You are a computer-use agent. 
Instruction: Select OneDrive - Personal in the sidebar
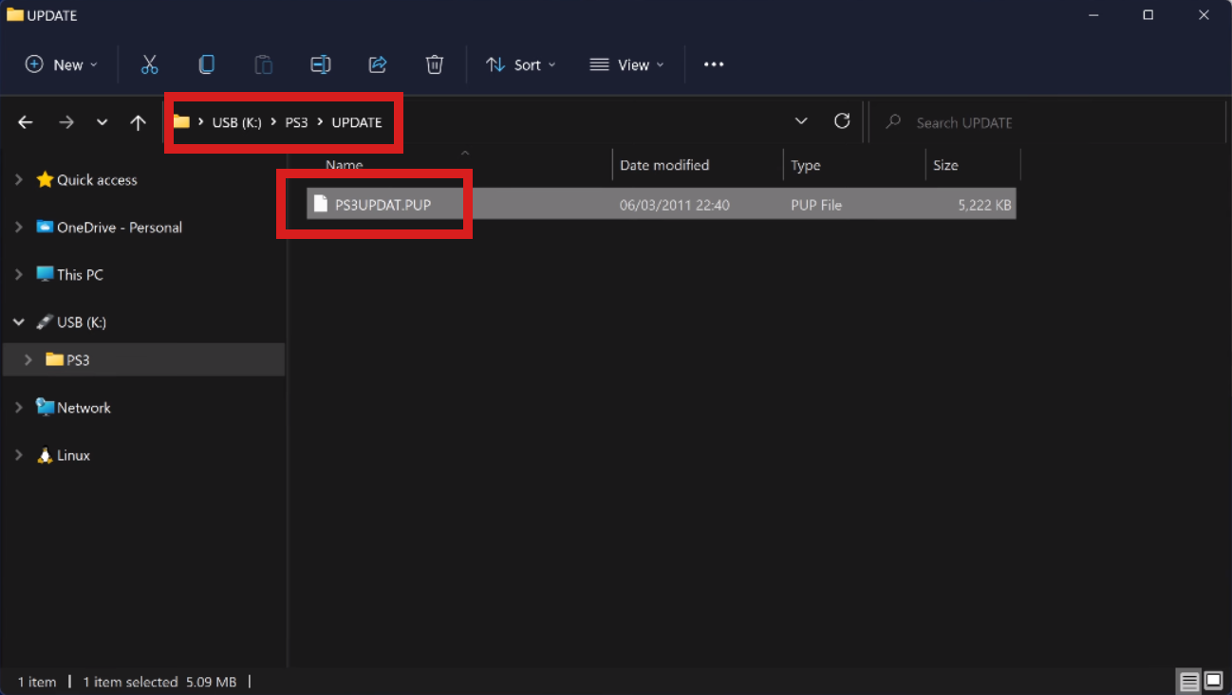tap(120, 228)
